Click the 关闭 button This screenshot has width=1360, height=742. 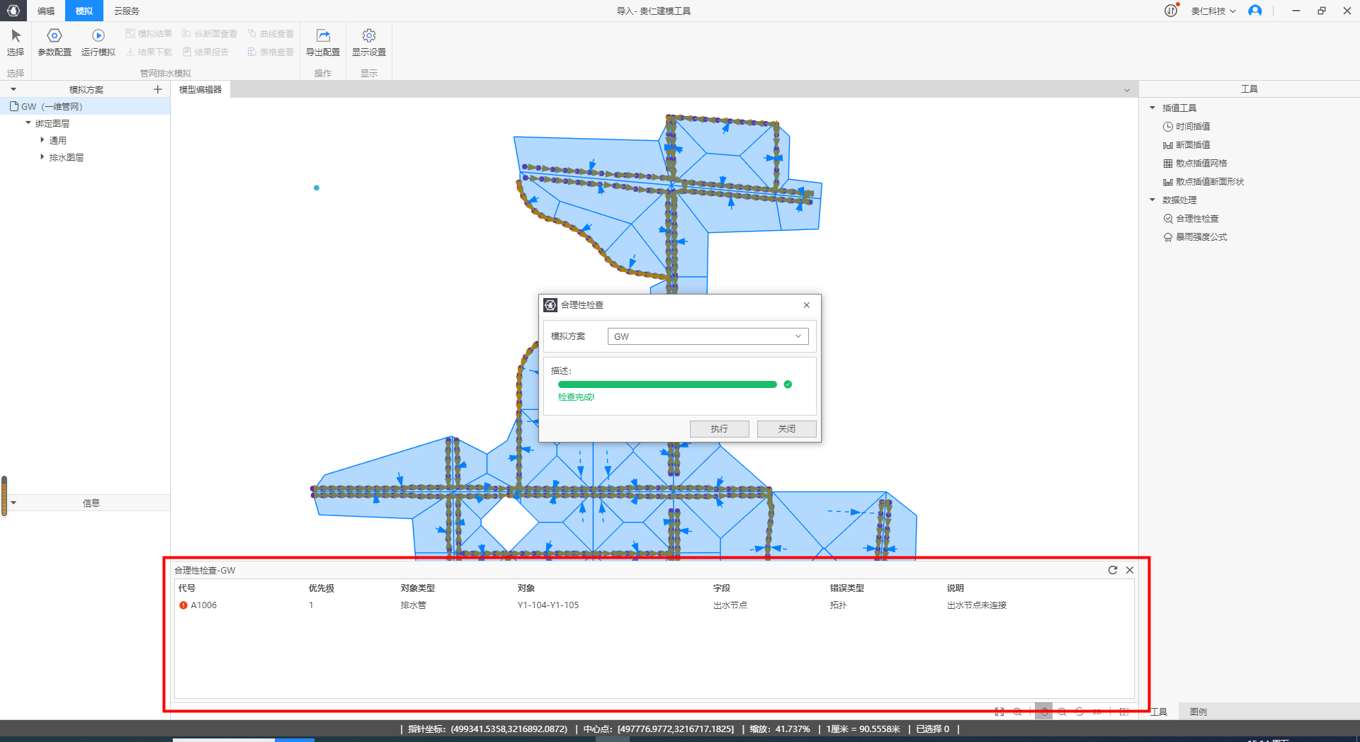(786, 428)
